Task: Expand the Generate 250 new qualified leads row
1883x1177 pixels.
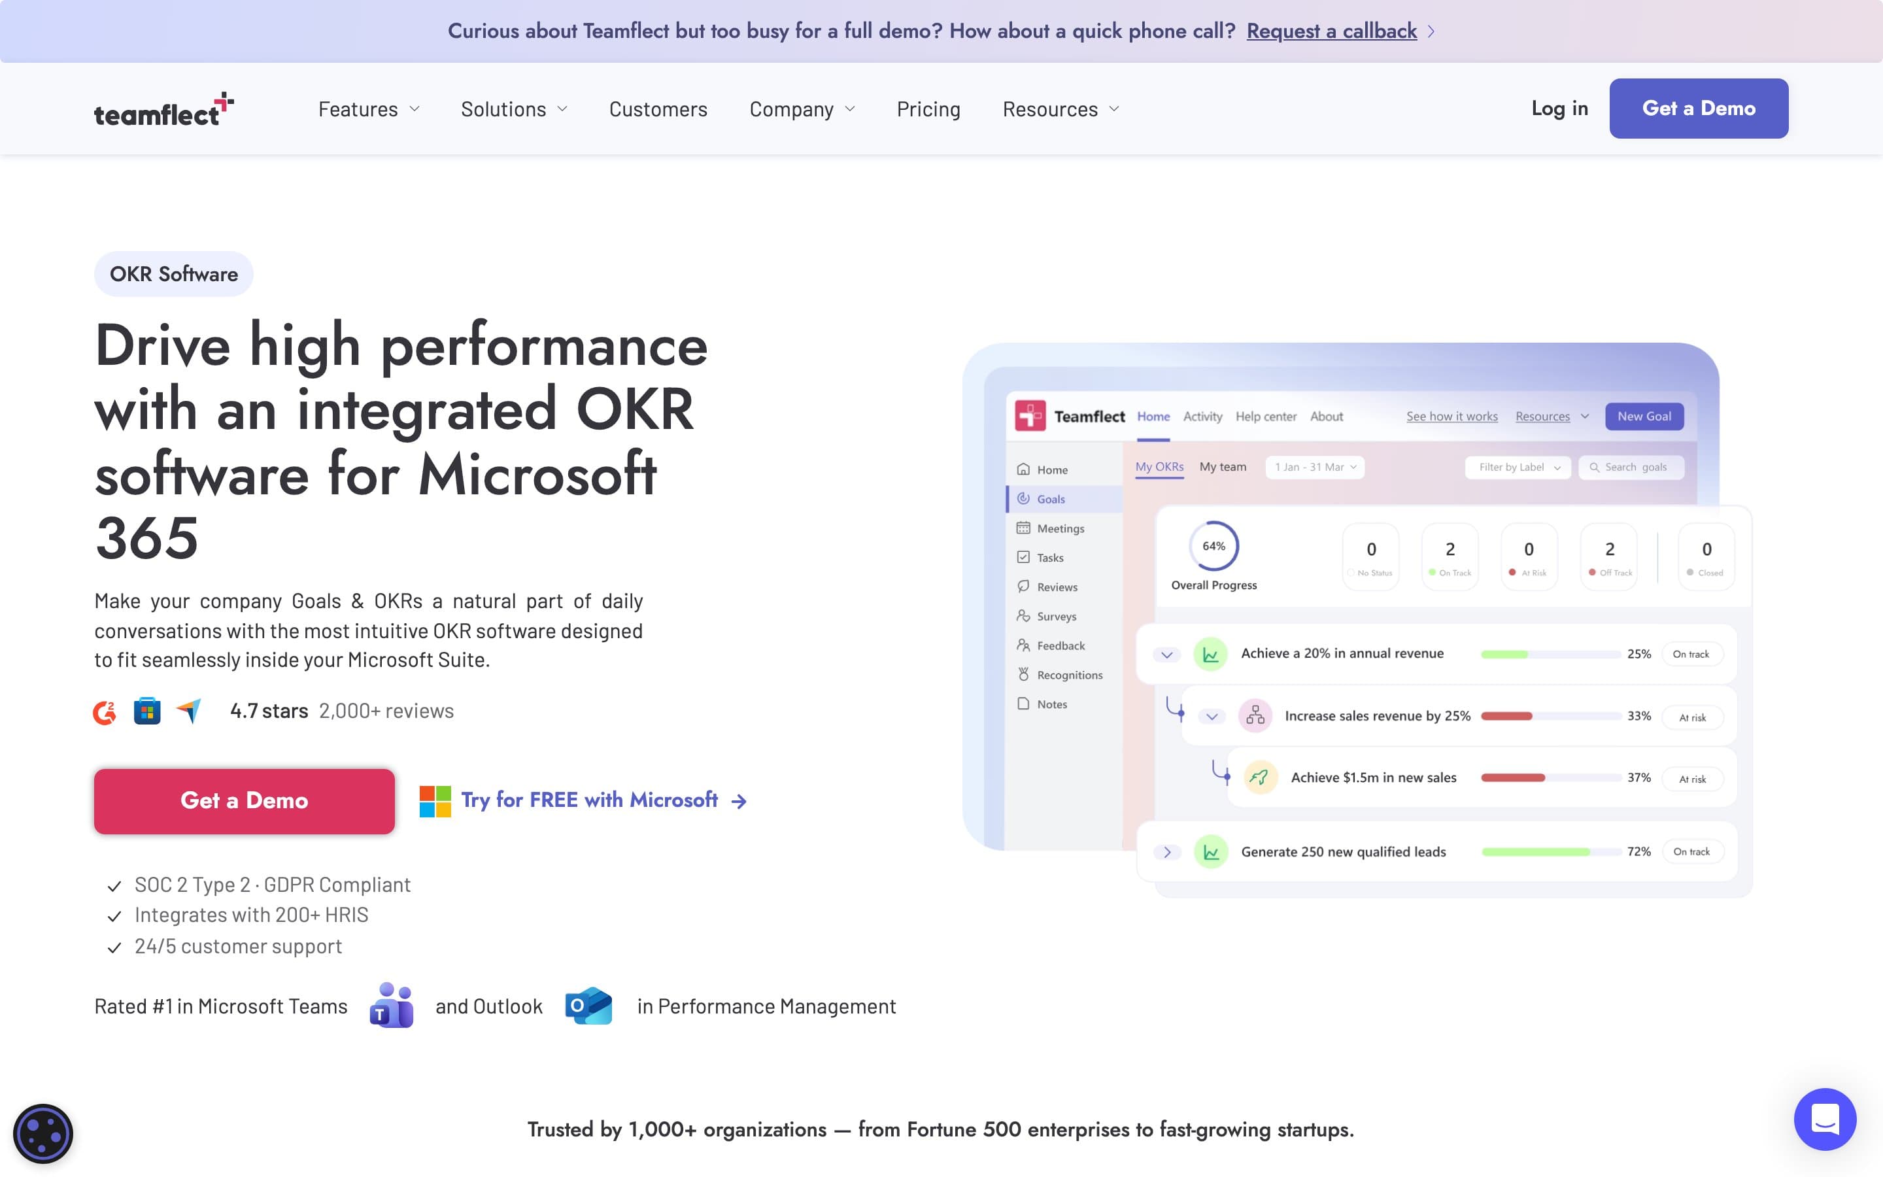Action: click(x=1166, y=851)
